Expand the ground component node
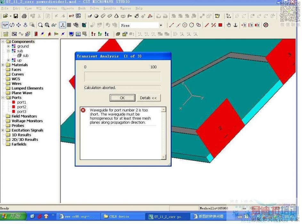302x224 pixels. tap(8, 46)
